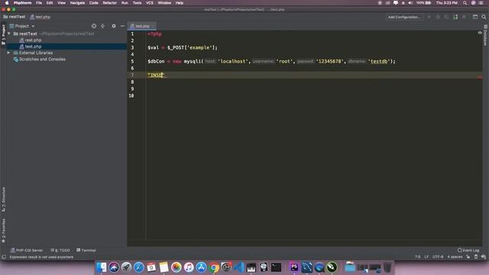Click the test.php editor tab
The height and width of the screenshot is (275, 489).
pyautogui.click(x=142, y=26)
